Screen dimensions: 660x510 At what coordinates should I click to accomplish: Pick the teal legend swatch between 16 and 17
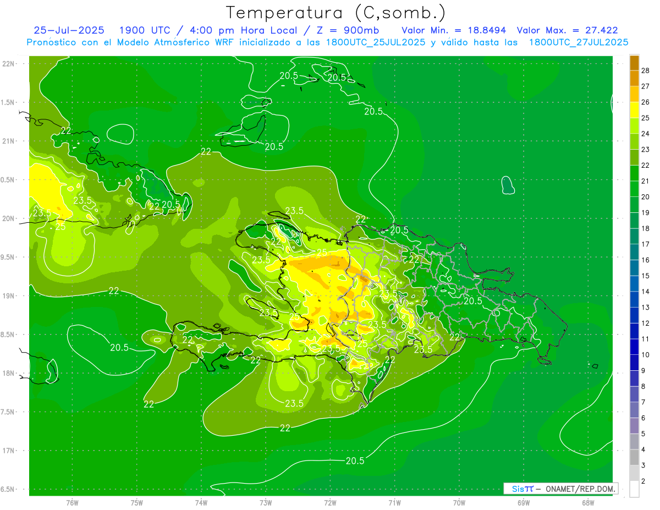point(634,253)
